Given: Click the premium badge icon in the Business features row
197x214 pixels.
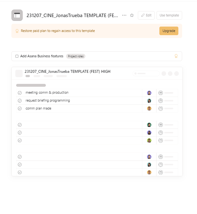Looking at the screenshot, I should 176,56.
